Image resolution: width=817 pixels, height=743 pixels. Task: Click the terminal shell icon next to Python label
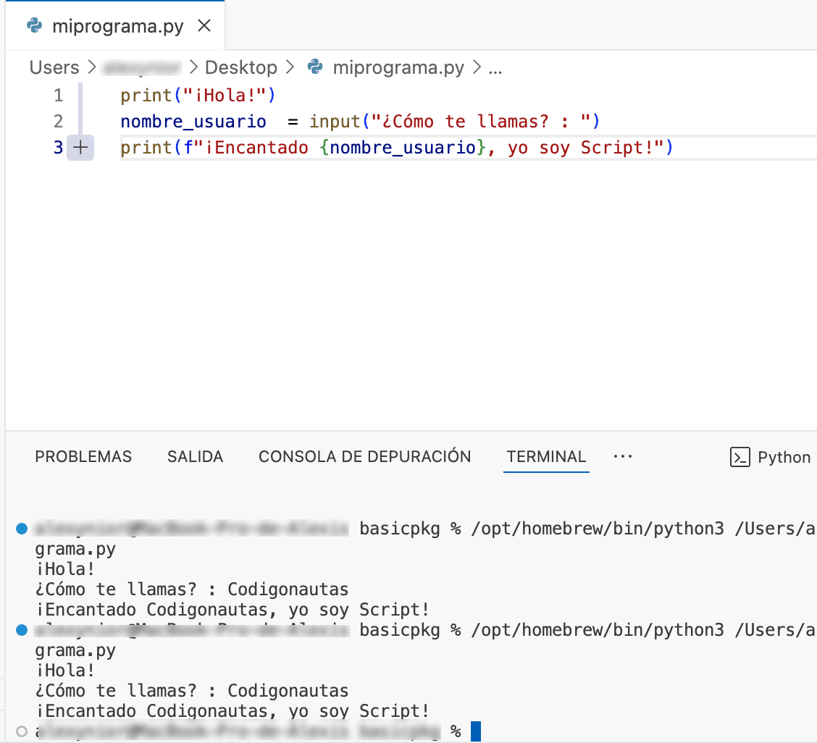coord(740,457)
